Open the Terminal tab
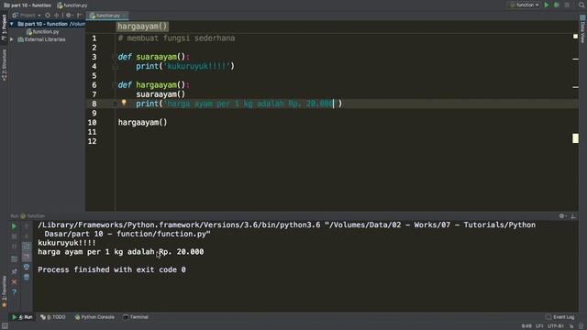The width and height of the screenshot is (587, 330). pyautogui.click(x=136, y=317)
